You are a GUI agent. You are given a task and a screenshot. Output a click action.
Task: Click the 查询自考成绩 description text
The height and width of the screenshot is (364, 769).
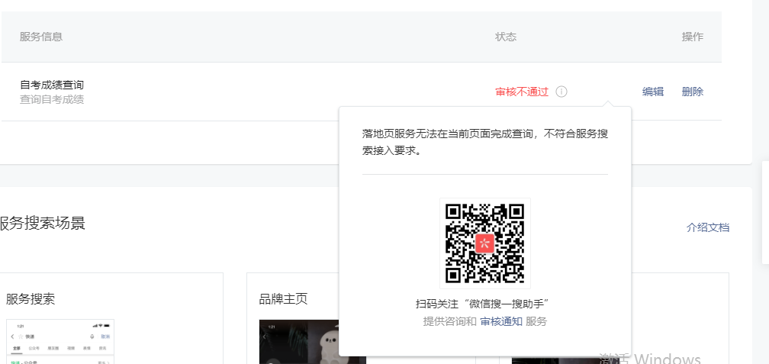pyautogui.click(x=52, y=99)
